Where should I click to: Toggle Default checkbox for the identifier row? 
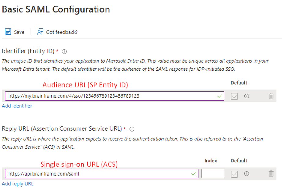pos(234,96)
